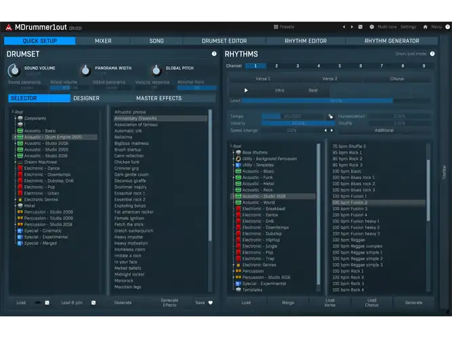
Task: Click the Drumset panel help icon
Action: click(214, 54)
